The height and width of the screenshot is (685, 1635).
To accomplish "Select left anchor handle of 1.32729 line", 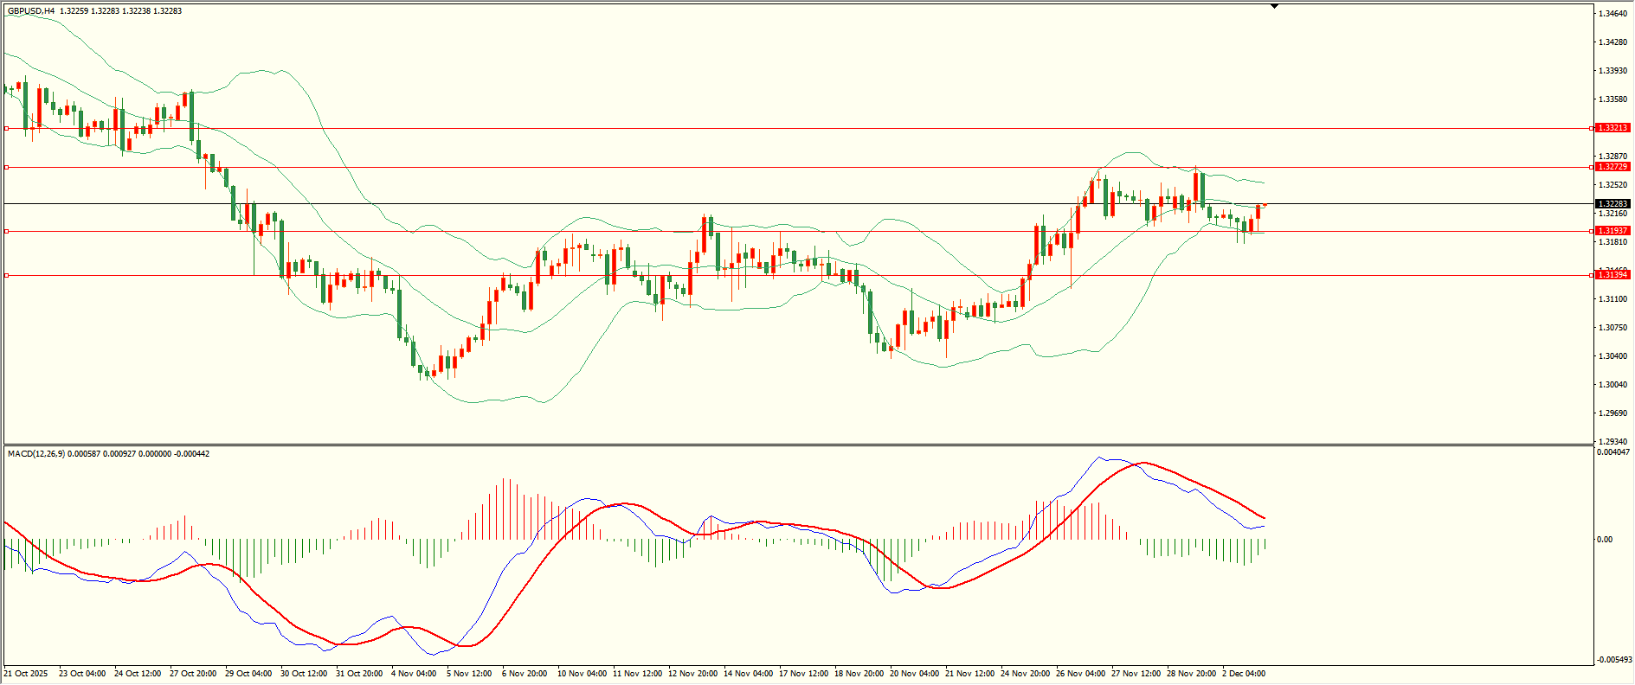I will click(x=7, y=167).
